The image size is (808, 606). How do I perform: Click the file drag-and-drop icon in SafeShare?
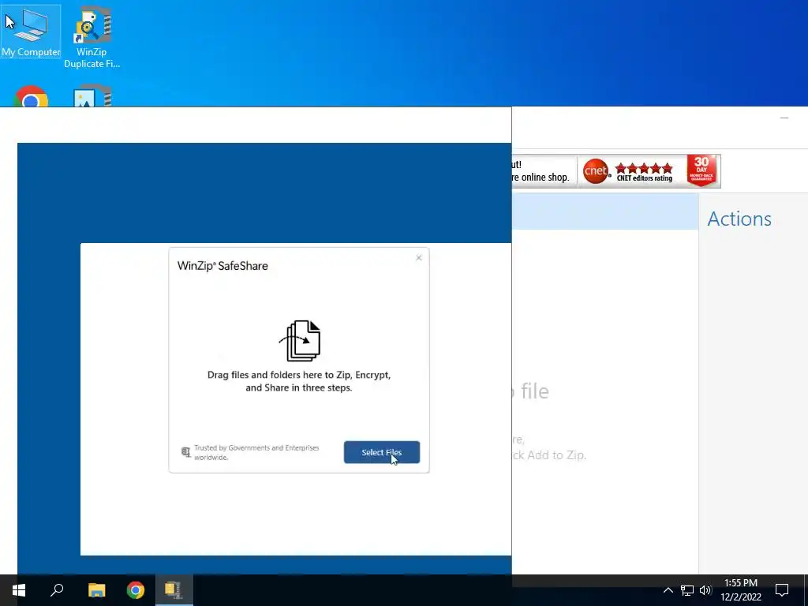tap(300, 341)
